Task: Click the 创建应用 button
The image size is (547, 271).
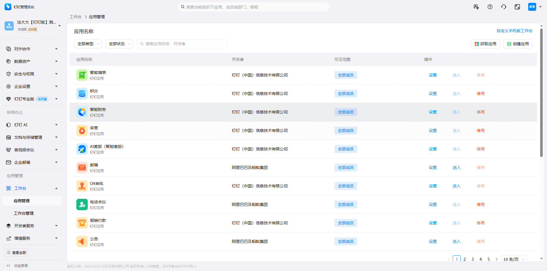Action: (x=518, y=44)
